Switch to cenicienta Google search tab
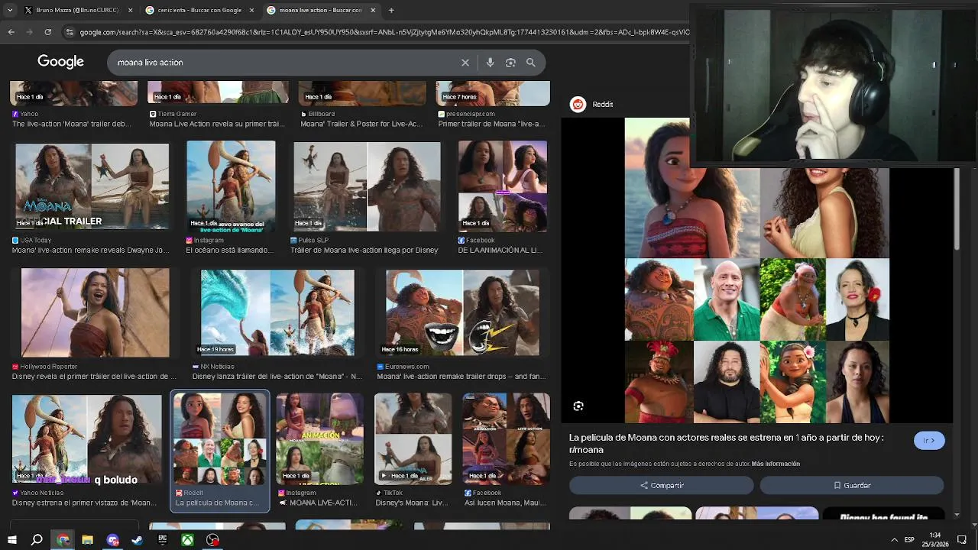Screen dimensions: 978x550 (x=199, y=10)
